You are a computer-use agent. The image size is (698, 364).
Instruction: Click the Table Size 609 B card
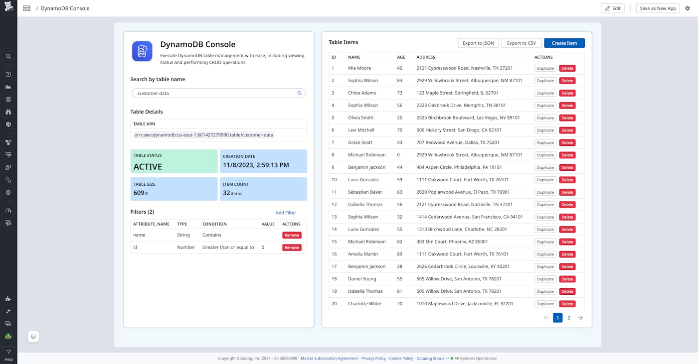click(x=174, y=189)
